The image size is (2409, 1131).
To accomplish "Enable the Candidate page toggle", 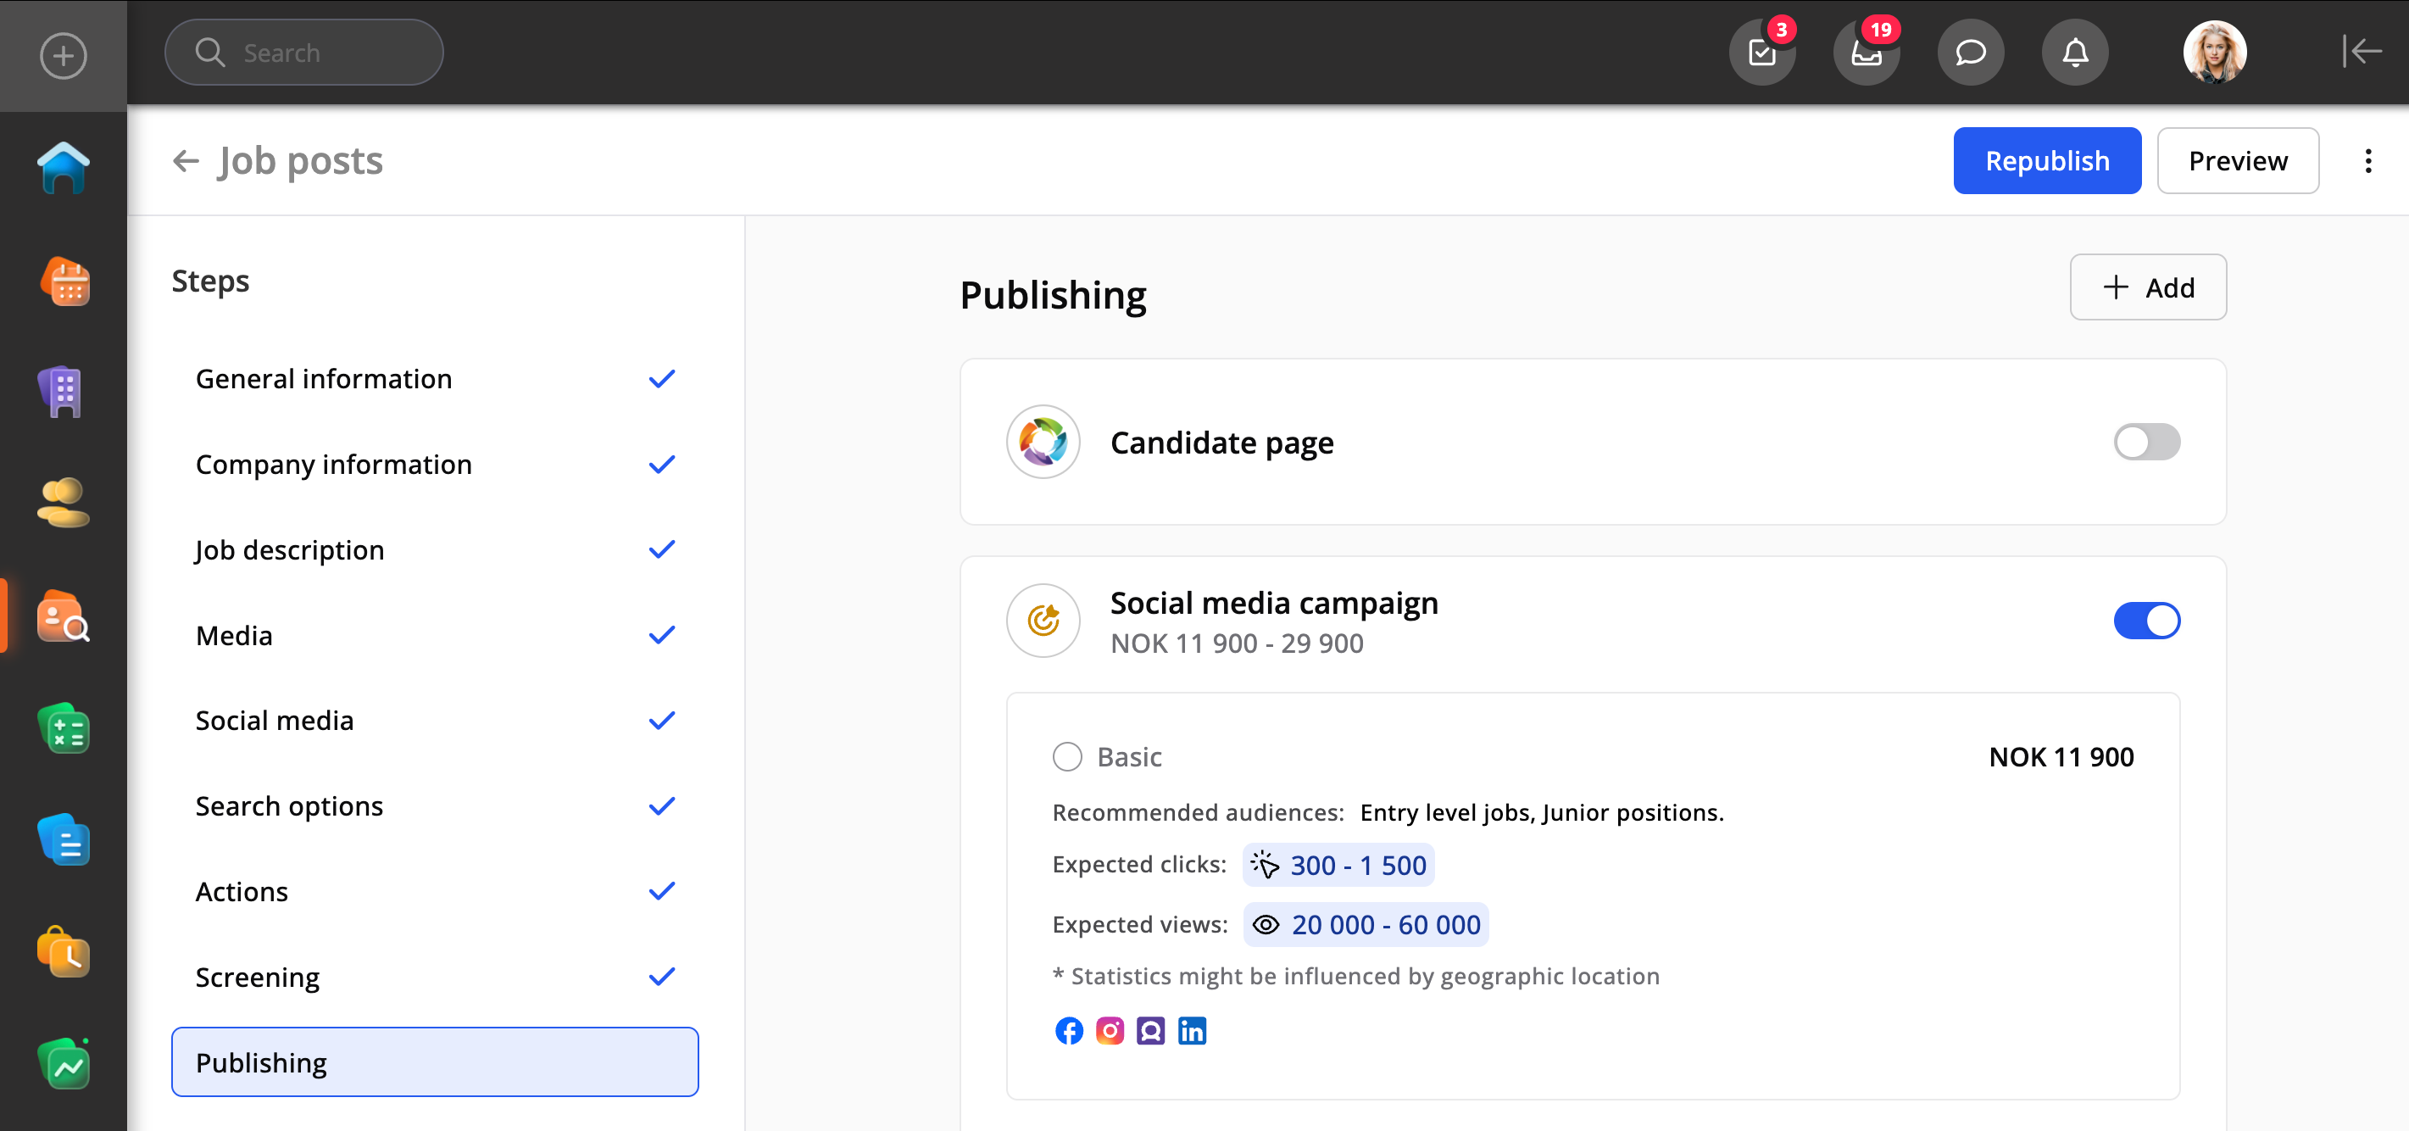I will coord(2146,443).
